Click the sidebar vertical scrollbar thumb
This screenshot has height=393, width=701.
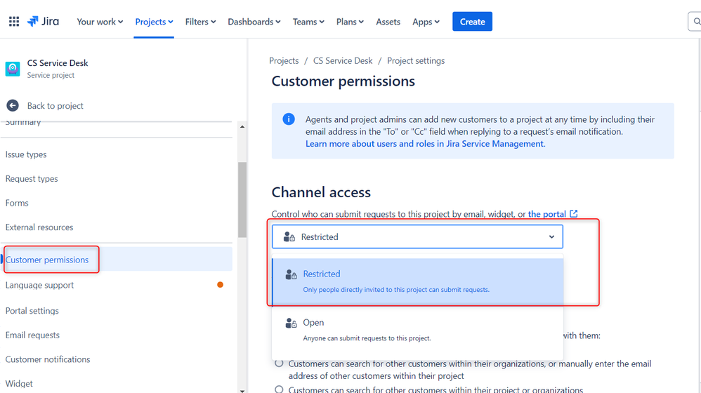coord(242,199)
